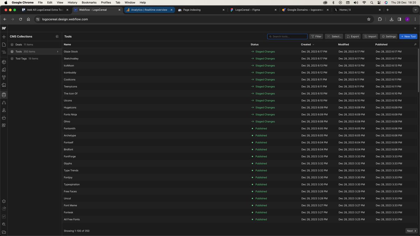Viewport: 420px width, 236px height.
Task: Click the Export button
Action: 353,36
